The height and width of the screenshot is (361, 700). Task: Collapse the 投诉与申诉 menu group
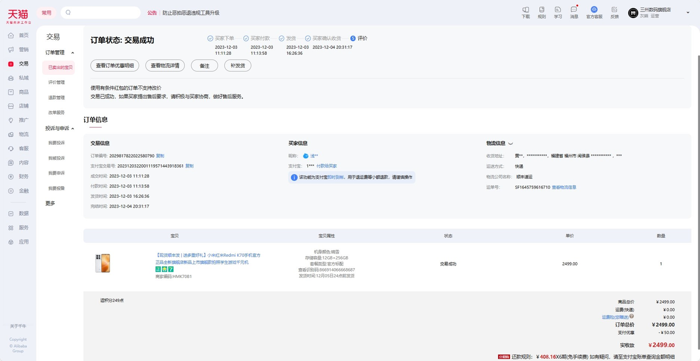[x=73, y=128]
